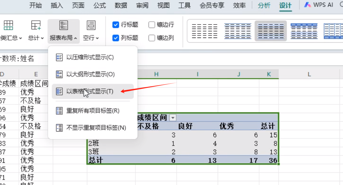Expand the 空行 dropdown arrow
This screenshot has width=343, height=185.
point(97,38)
